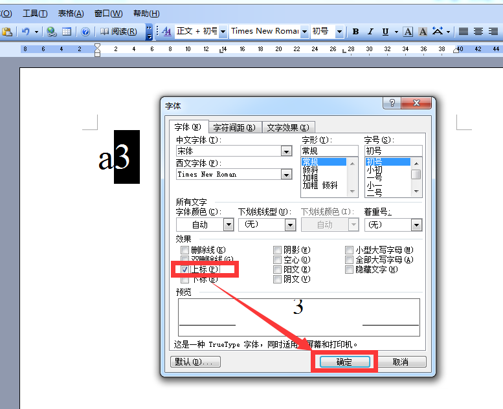This screenshot has height=409, width=503.
Task: Open the toolbar Times New Roman font dropdown
Action: 305,32
